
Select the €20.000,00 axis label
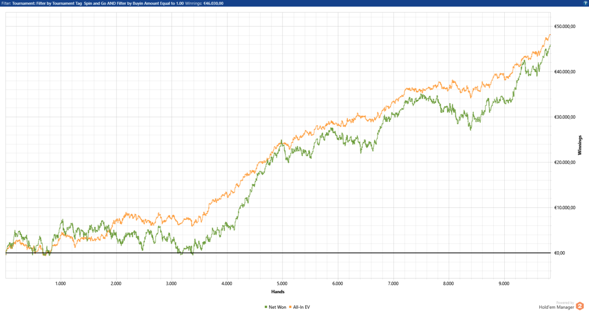(x=565, y=162)
